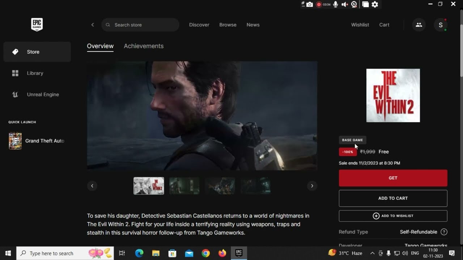Stop recording with the red record button
Screen dimensions: 463x260
tap(319, 4)
